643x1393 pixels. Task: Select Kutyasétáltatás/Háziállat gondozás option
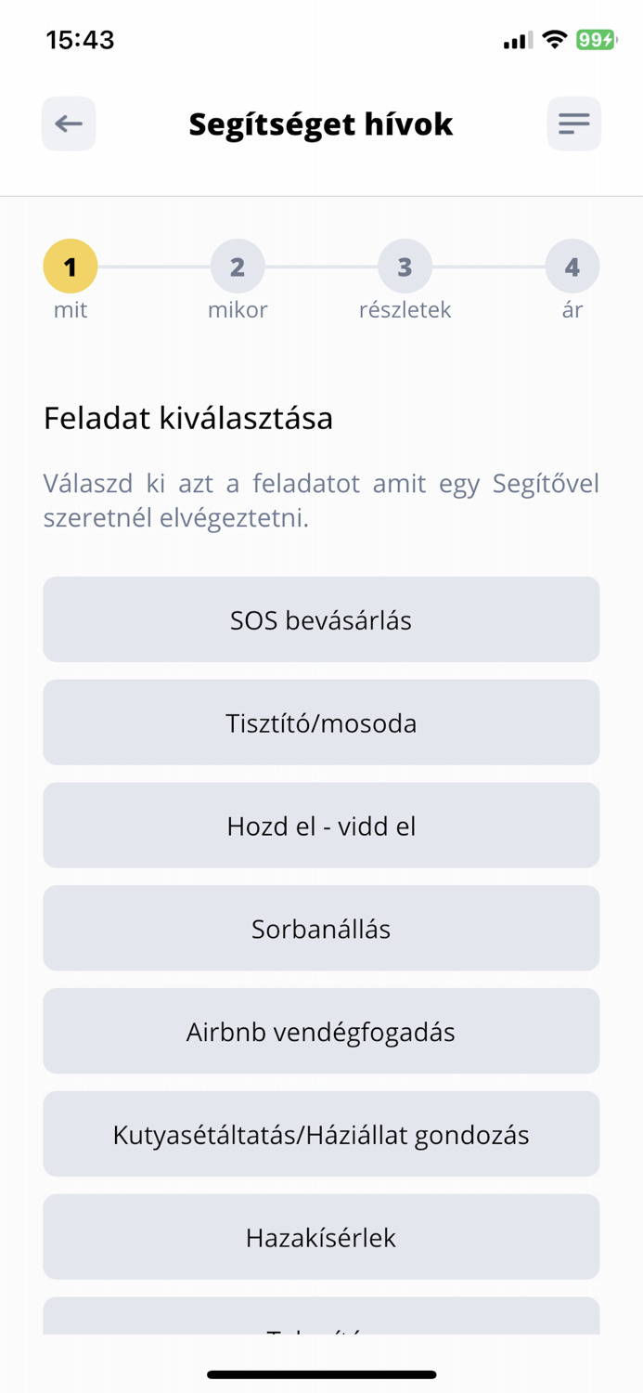click(321, 1133)
